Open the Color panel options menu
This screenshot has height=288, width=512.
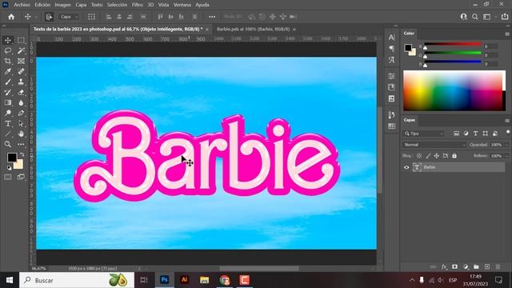[x=507, y=34]
